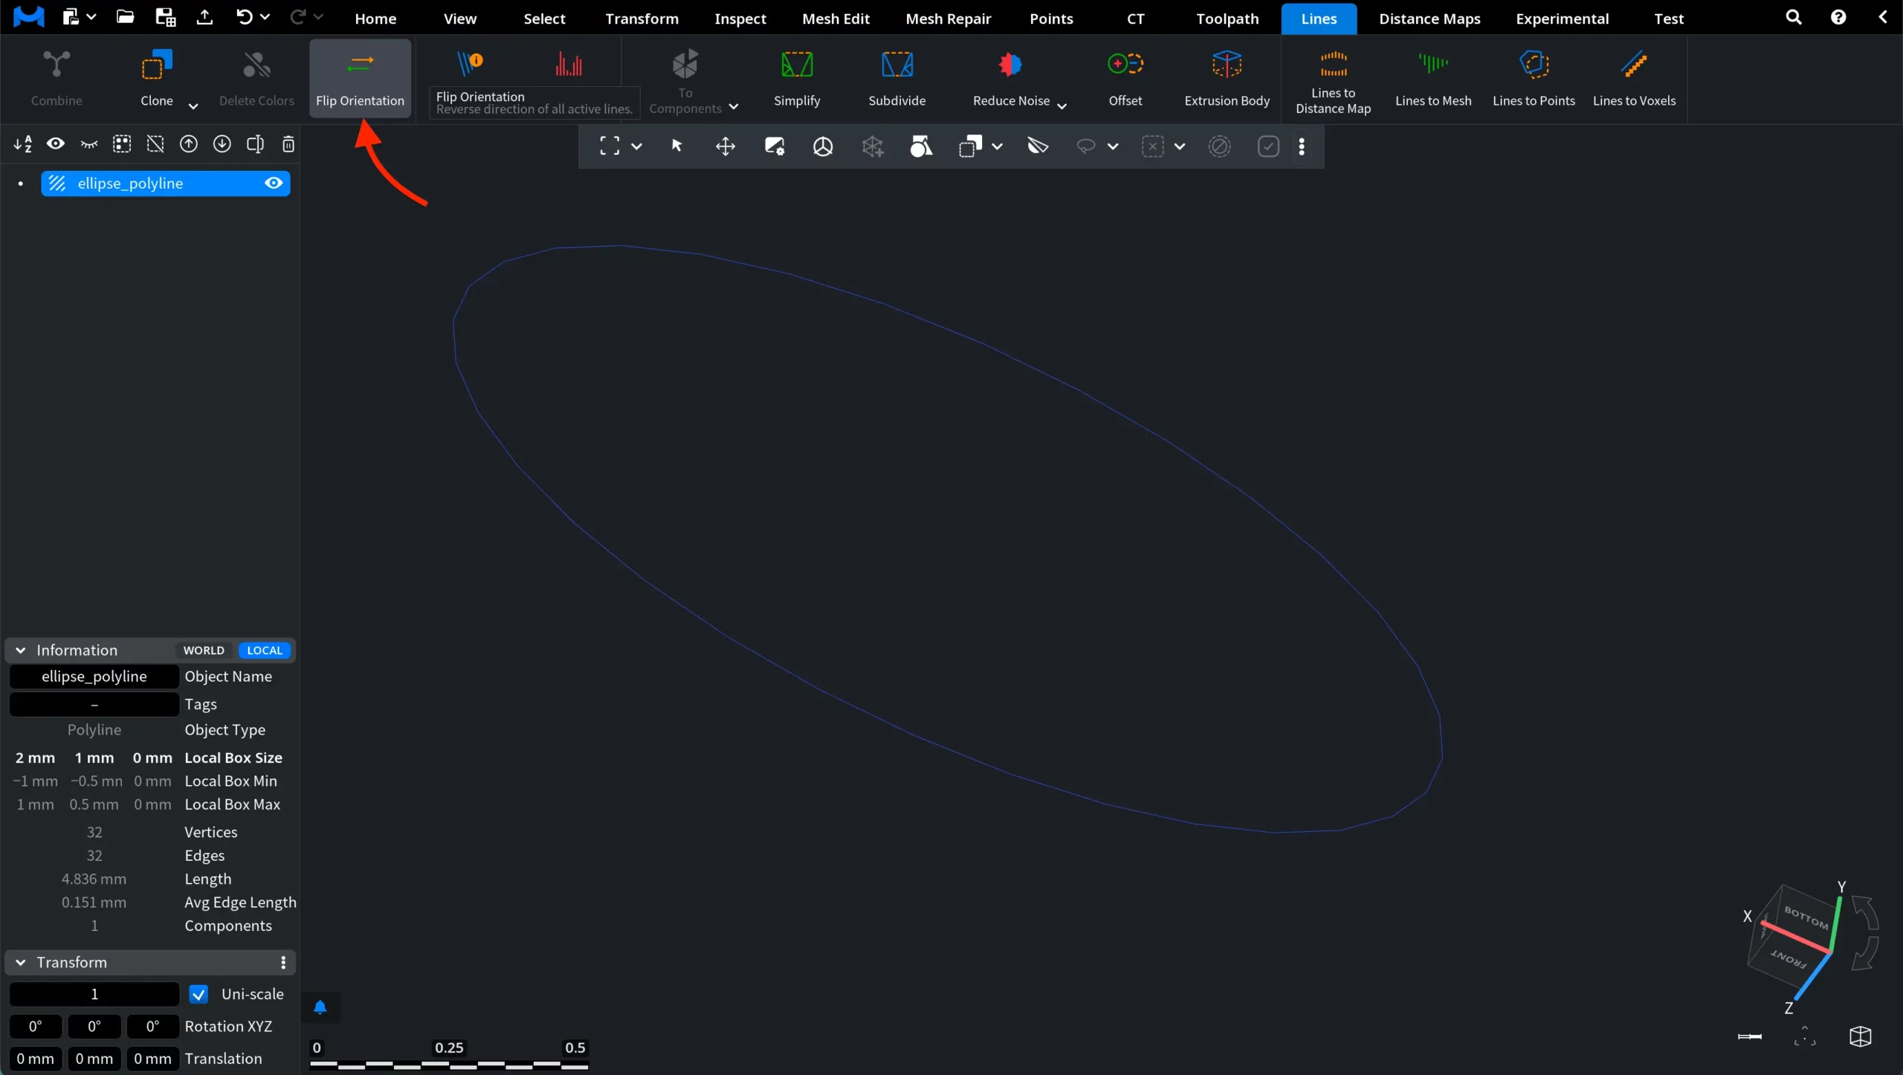The width and height of the screenshot is (1903, 1075).
Task: Expand the Clone dropdown arrow
Action: [193, 106]
